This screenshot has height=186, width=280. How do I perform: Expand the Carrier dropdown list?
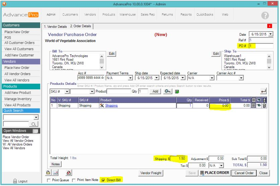[211, 78]
